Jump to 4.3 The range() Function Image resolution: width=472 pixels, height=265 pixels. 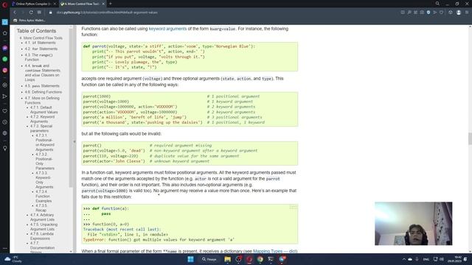point(38,57)
